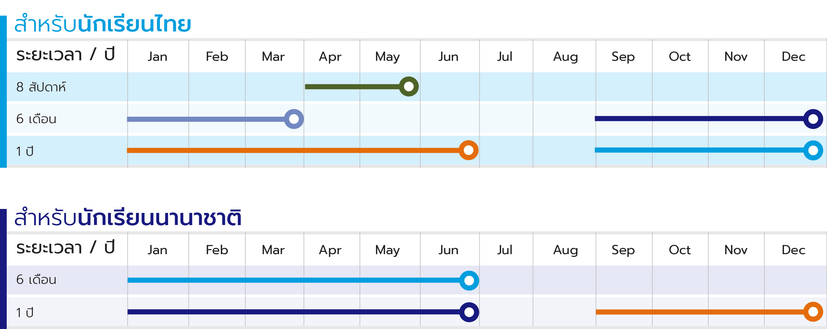Click the Dec column header in the Thai students table

click(793, 57)
